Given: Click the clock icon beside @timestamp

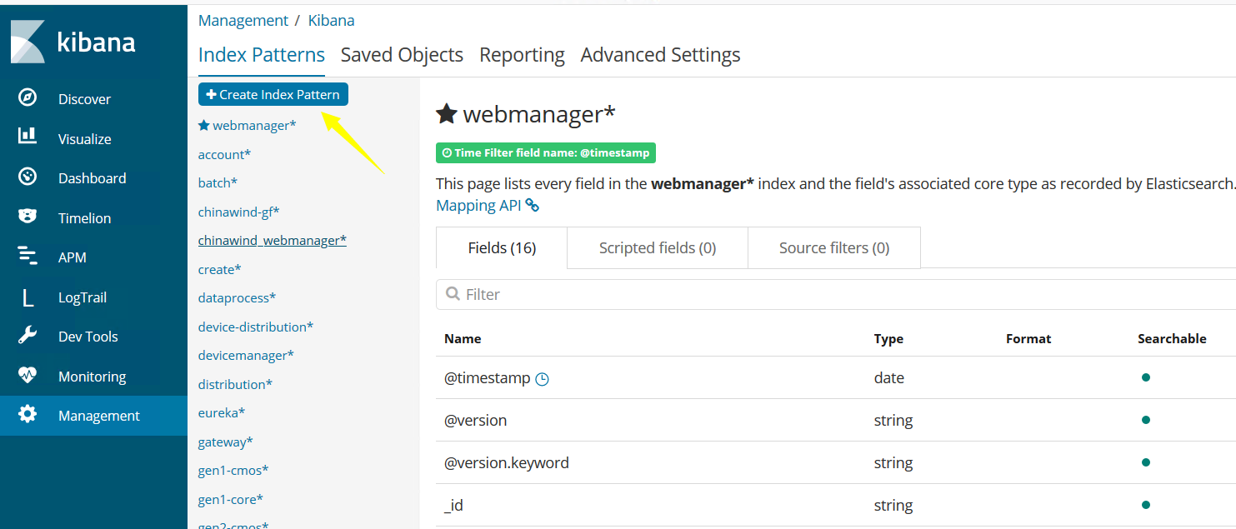Looking at the screenshot, I should click(542, 379).
